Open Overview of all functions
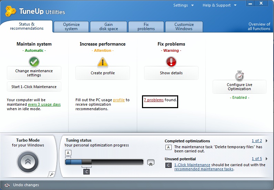This screenshot has width=274, height=190. 259,27
